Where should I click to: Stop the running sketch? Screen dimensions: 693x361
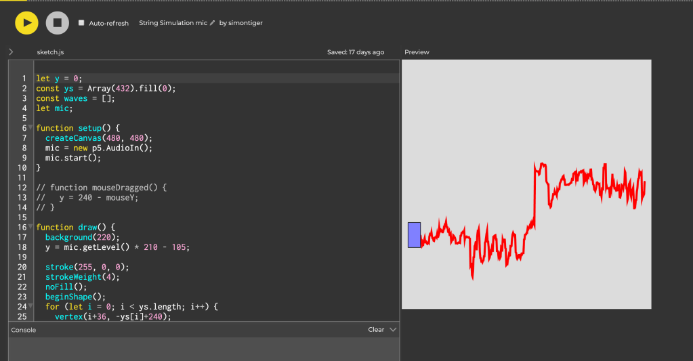pos(58,23)
